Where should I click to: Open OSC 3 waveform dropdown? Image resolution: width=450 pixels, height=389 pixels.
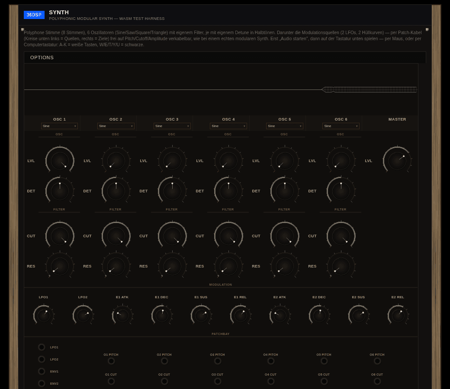click(x=172, y=126)
